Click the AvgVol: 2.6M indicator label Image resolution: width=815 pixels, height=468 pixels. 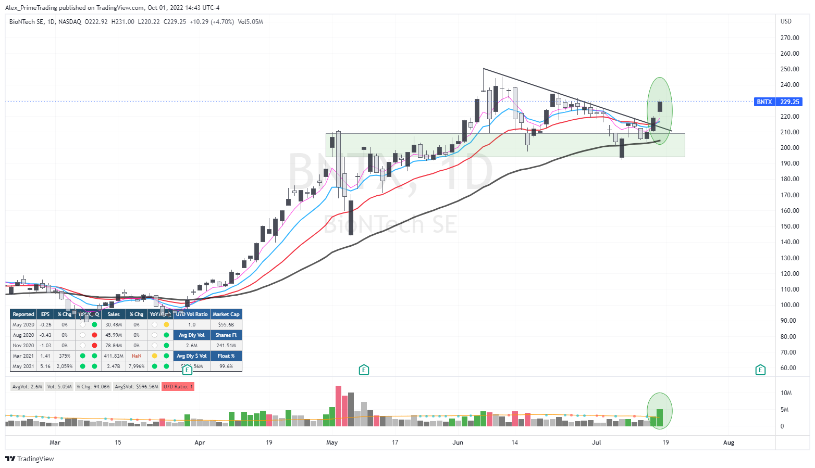(27, 387)
